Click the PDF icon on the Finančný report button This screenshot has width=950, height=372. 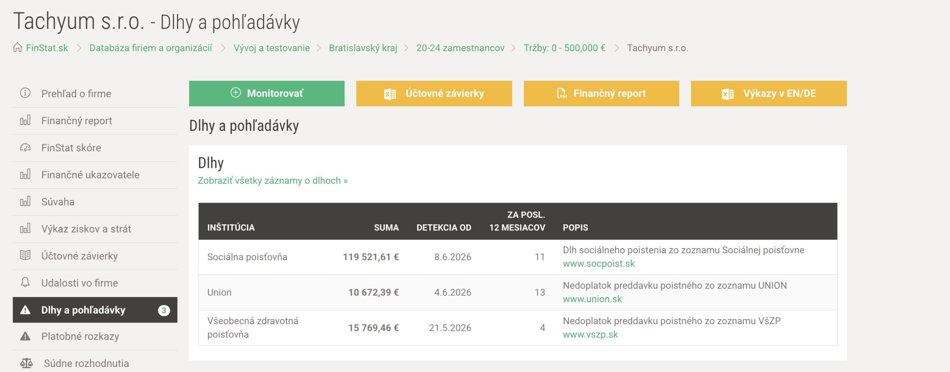(x=562, y=93)
